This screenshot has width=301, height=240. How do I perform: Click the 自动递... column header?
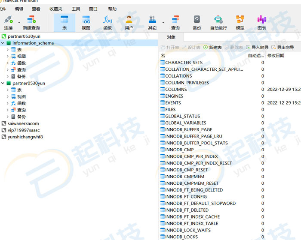(256, 56)
